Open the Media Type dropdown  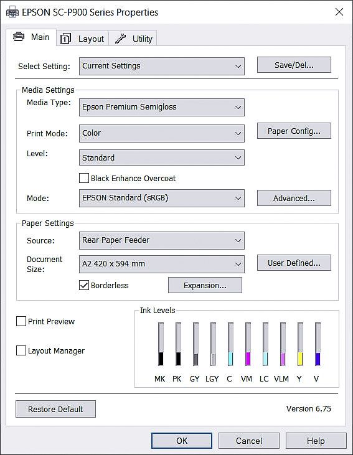click(x=162, y=107)
